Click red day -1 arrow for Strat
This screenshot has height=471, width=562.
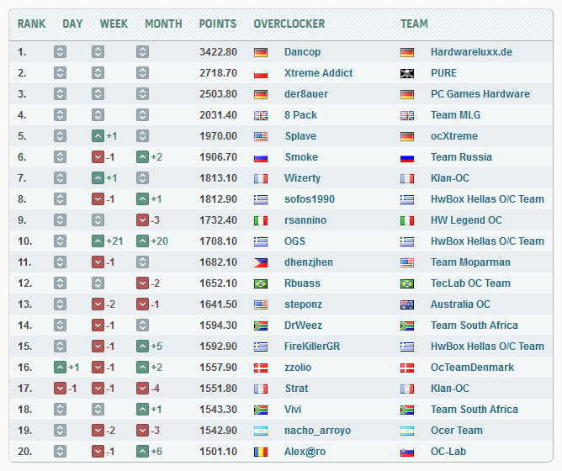60,389
